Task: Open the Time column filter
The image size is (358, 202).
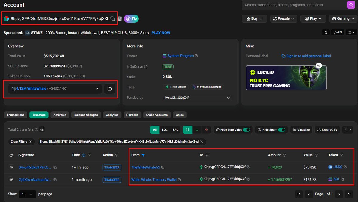Action: pos(89,155)
